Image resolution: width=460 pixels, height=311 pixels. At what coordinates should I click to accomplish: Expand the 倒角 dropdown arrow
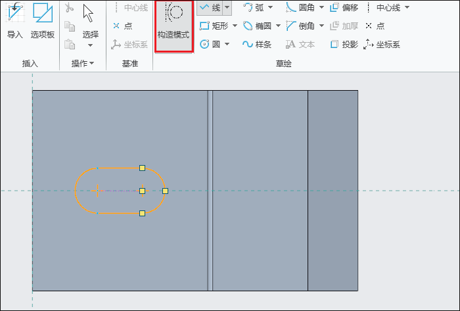(x=321, y=26)
